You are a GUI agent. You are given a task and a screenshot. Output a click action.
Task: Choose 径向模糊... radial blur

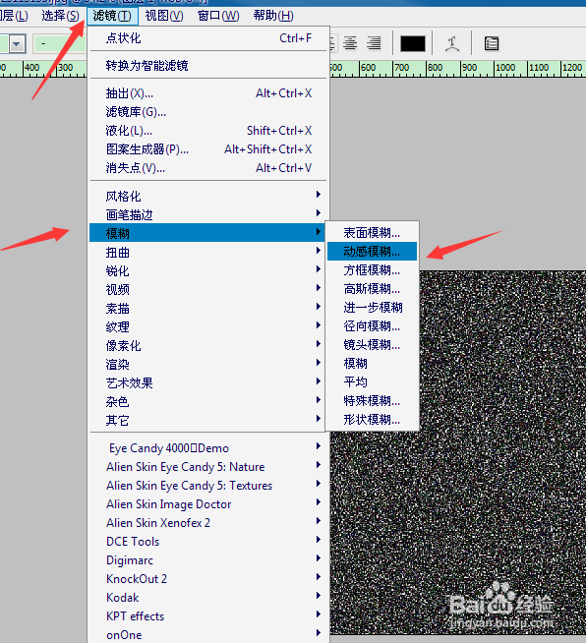click(372, 326)
